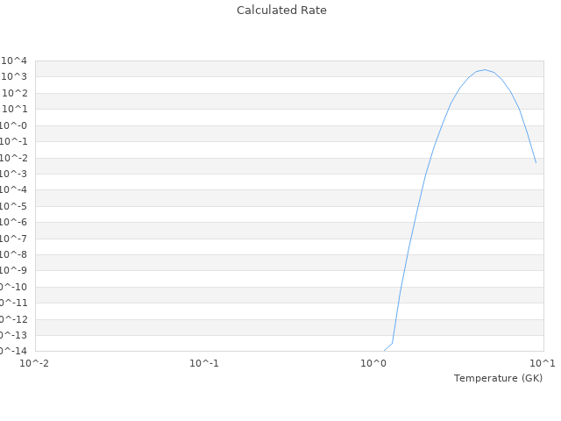Click the 10^-1 x-axis tick label
The height and width of the screenshot is (421, 561).
pos(204,362)
